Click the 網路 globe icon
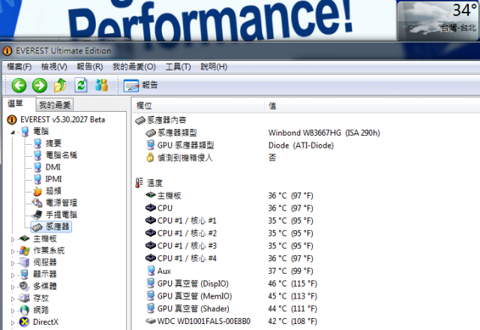 [x=24, y=310]
